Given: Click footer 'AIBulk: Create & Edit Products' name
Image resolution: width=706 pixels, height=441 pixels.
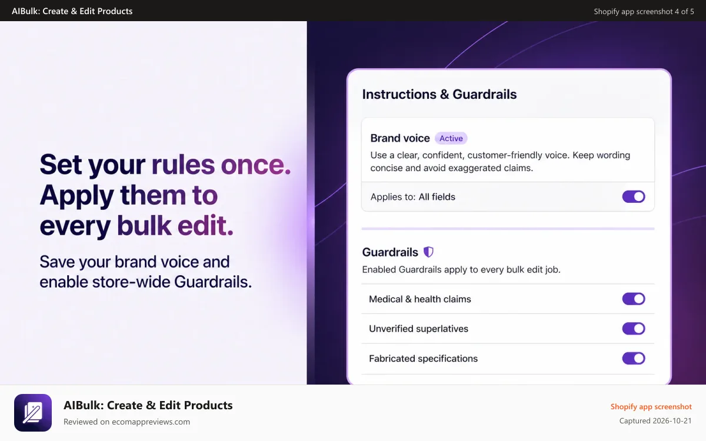Looking at the screenshot, I should tap(148, 405).
